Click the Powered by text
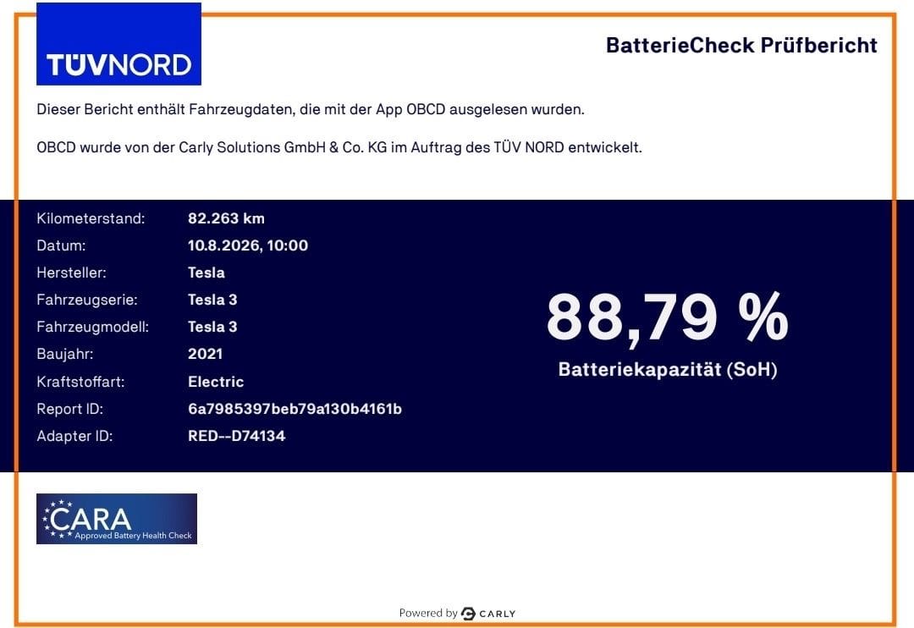Viewport: 914px width, 628px height. tap(428, 614)
